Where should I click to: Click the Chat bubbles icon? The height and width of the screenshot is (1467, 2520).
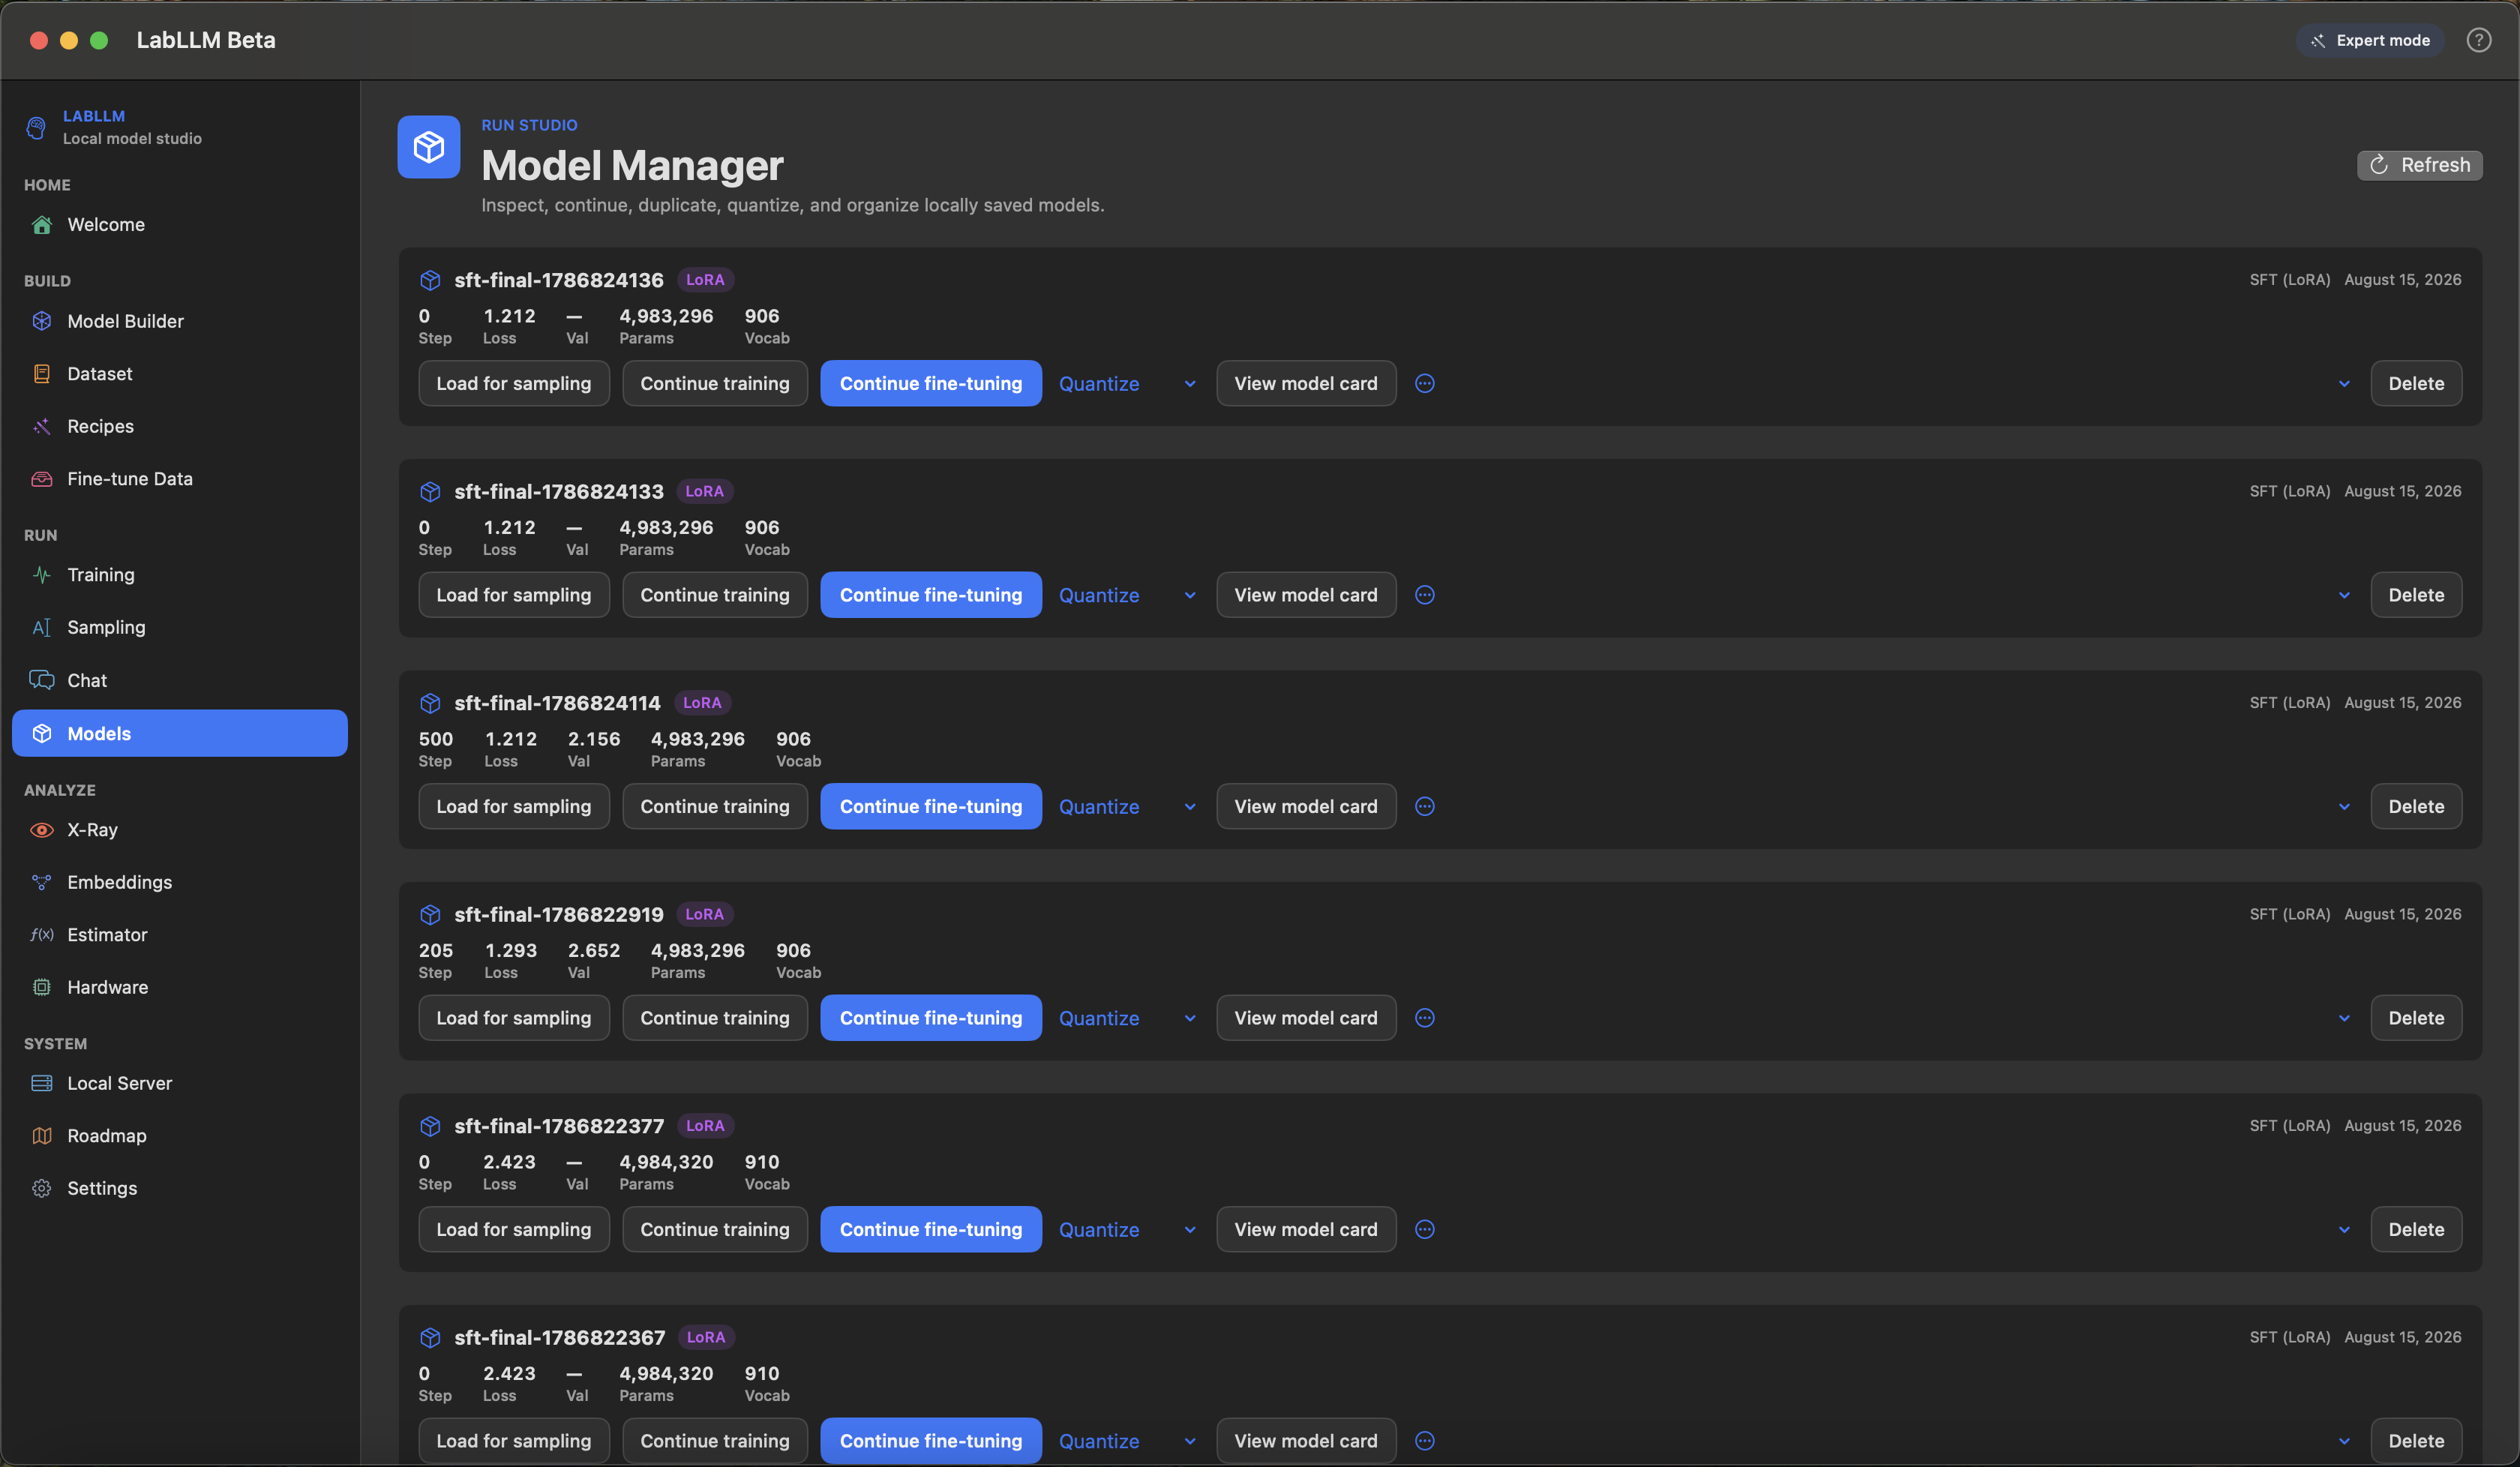pyautogui.click(x=42, y=680)
